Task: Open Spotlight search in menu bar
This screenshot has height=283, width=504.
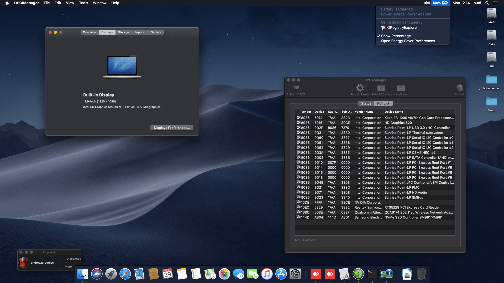Action: (487, 3)
